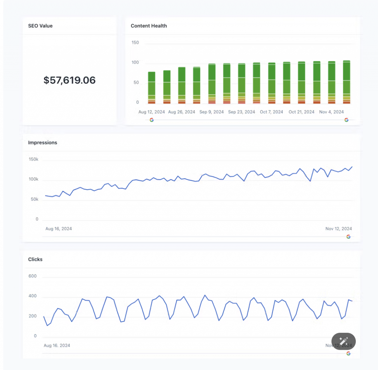Click the SEO Value panel title

click(40, 26)
